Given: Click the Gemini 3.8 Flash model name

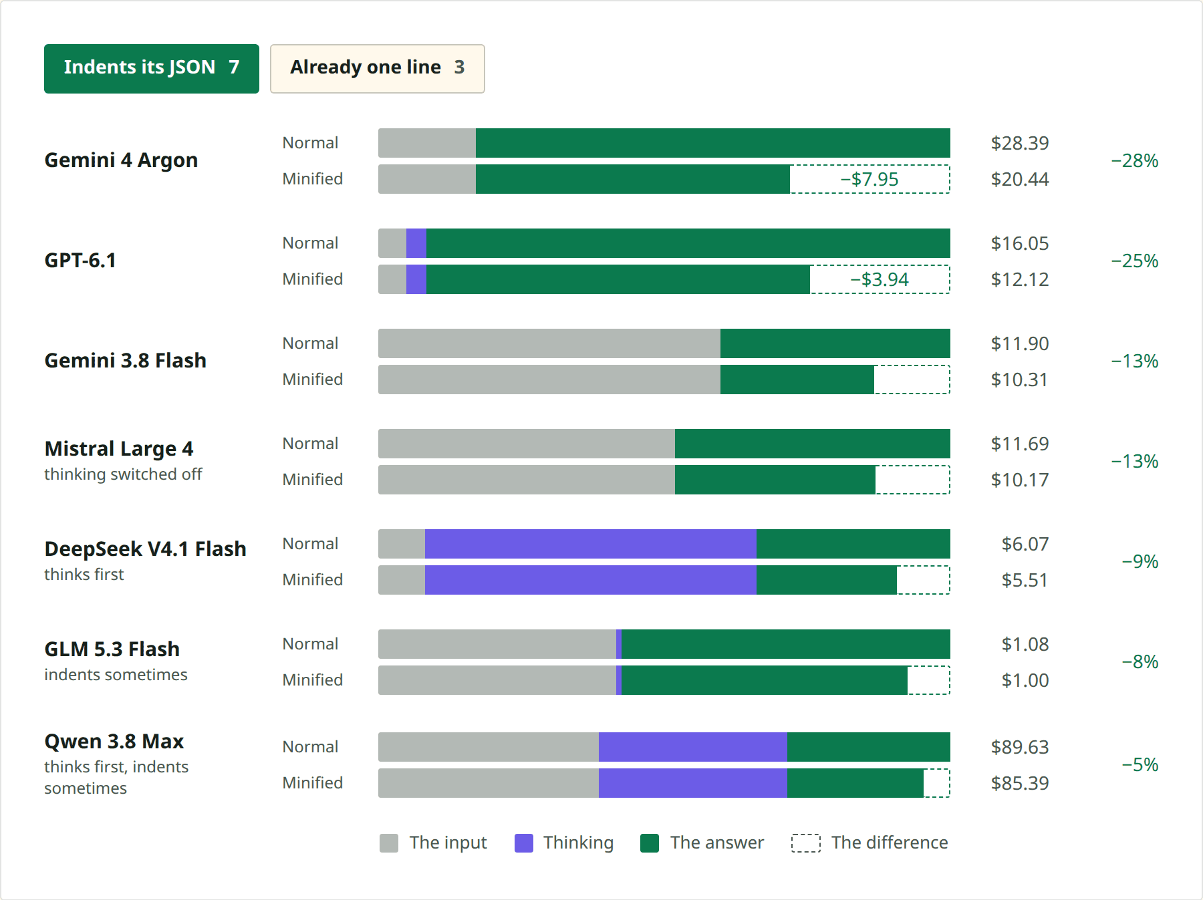Looking at the screenshot, I should tap(125, 361).
